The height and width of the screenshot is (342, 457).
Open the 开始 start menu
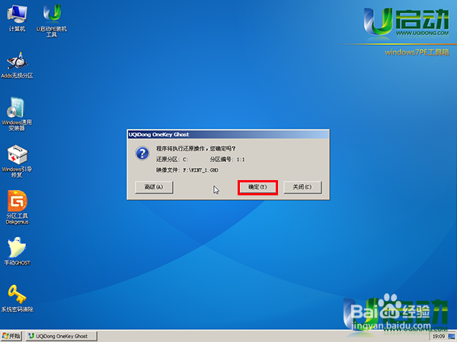tap(11, 336)
